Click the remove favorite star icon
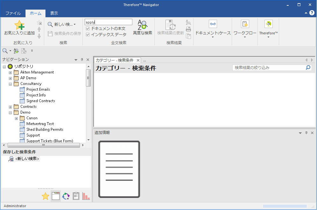The image size is (317, 210). (x=39, y=23)
